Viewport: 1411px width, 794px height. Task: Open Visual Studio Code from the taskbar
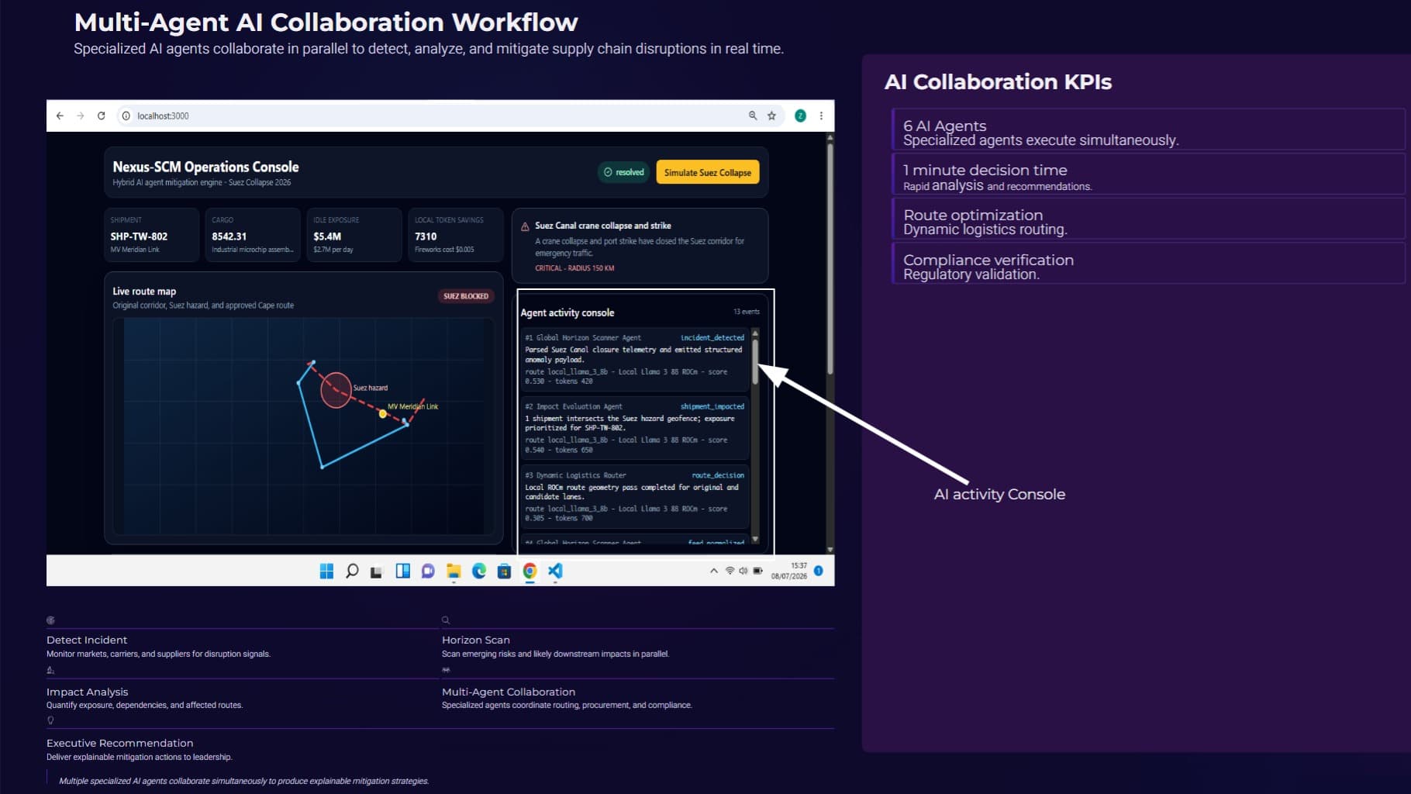click(x=555, y=571)
